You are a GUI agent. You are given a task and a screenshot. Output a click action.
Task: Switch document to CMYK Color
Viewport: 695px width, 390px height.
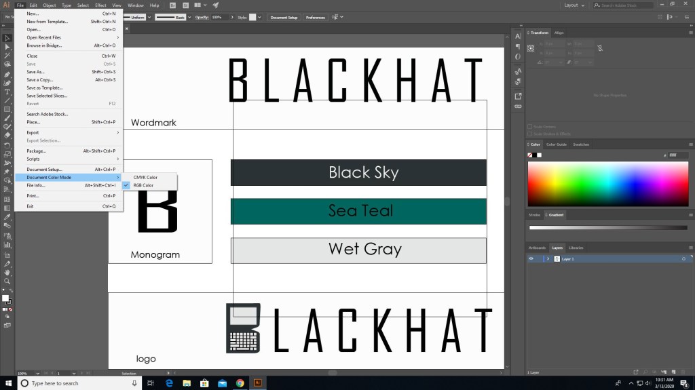click(145, 177)
